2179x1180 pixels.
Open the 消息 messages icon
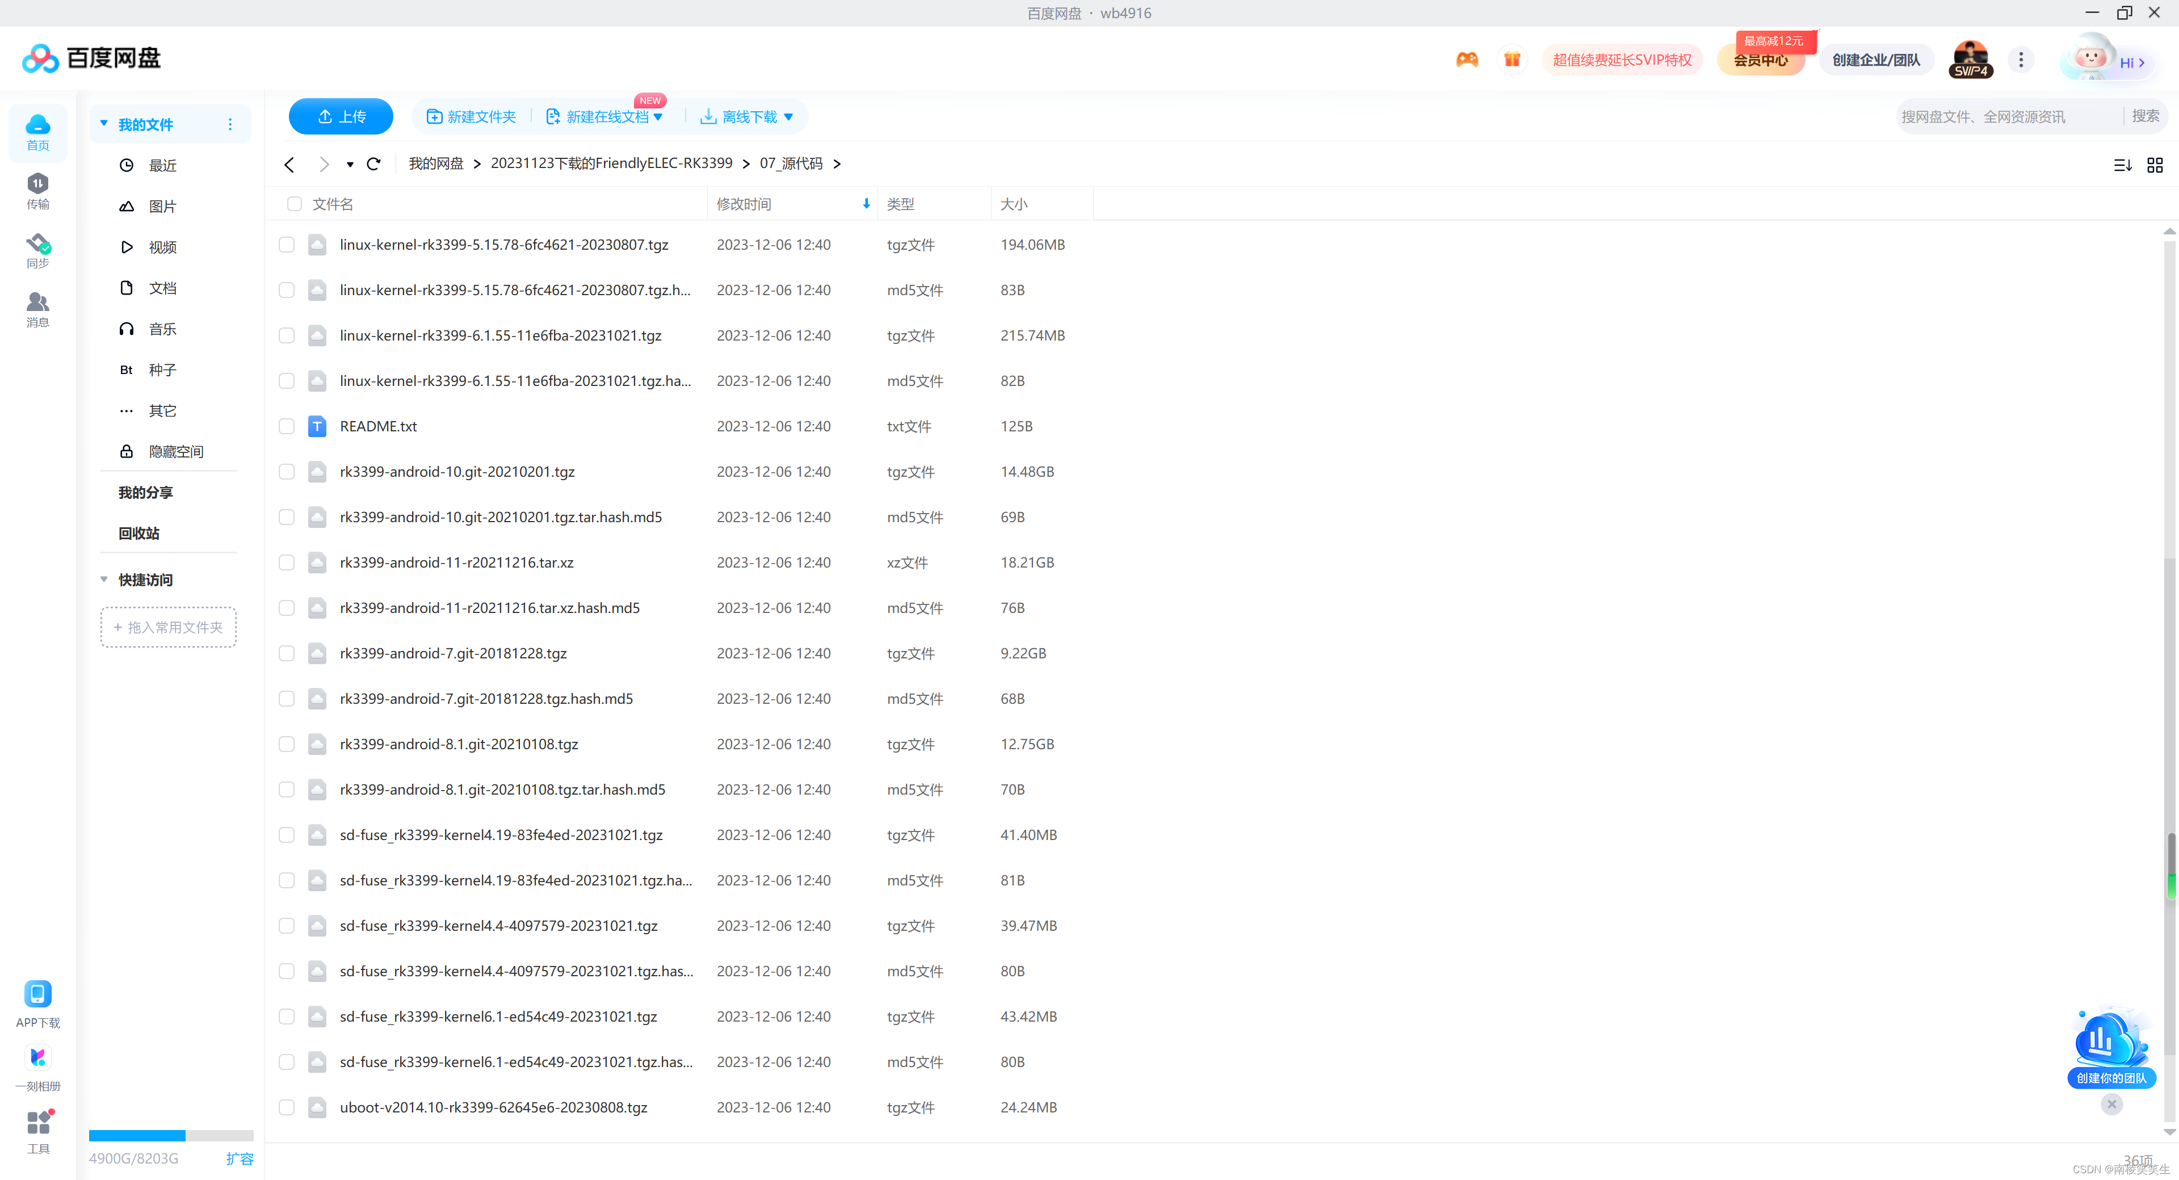click(x=37, y=309)
